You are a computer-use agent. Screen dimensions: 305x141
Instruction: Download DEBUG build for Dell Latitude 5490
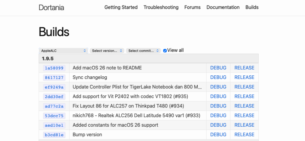218,115
